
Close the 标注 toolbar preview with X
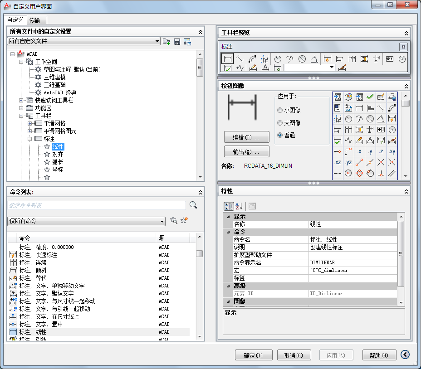tap(403, 47)
